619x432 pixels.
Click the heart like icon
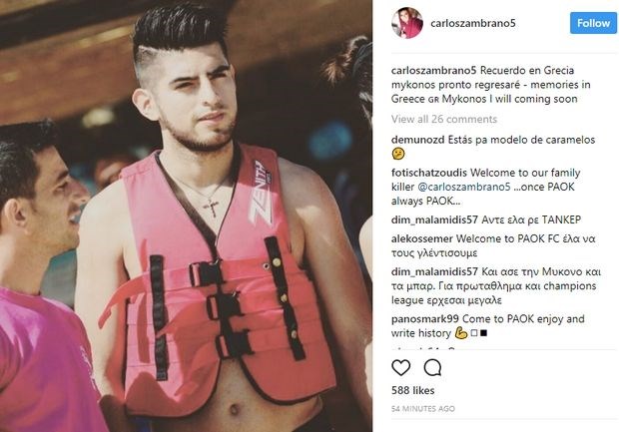tap(400, 368)
